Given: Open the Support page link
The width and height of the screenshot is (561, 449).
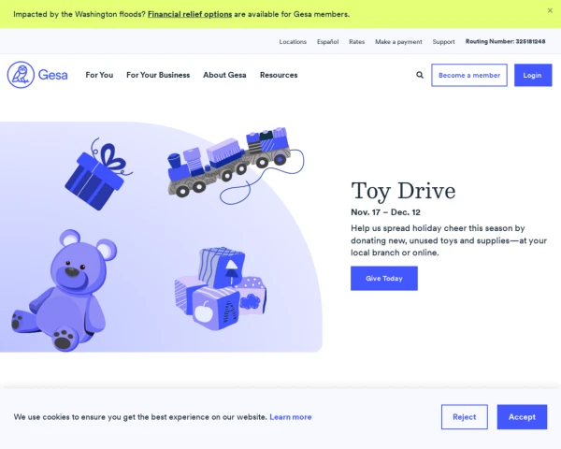Looking at the screenshot, I should pyautogui.click(x=443, y=41).
